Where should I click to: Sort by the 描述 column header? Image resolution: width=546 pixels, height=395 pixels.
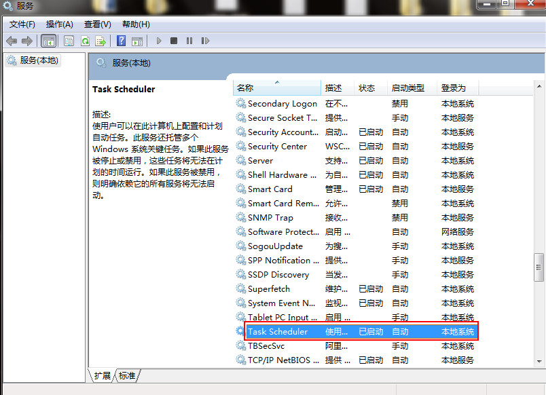(x=338, y=88)
